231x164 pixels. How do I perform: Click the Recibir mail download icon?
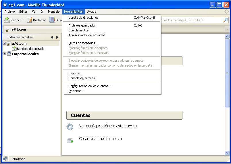point(7,20)
